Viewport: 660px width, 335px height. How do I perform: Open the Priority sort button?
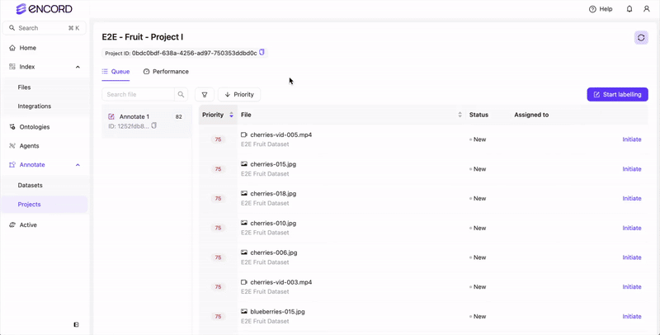(x=239, y=94)
